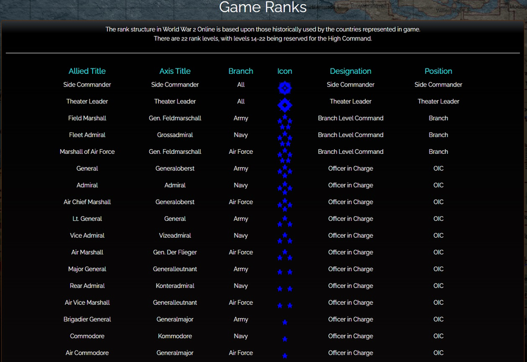Screen dimensions: 527x362
Task: Click the "Air Chief Marshall" title
Action: click(x=87, y=202)
